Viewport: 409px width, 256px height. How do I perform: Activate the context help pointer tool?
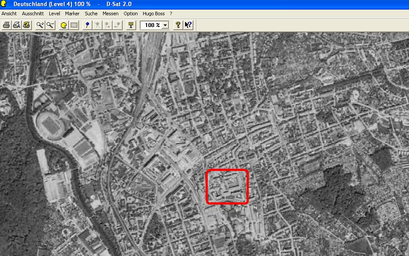point(188,25)
